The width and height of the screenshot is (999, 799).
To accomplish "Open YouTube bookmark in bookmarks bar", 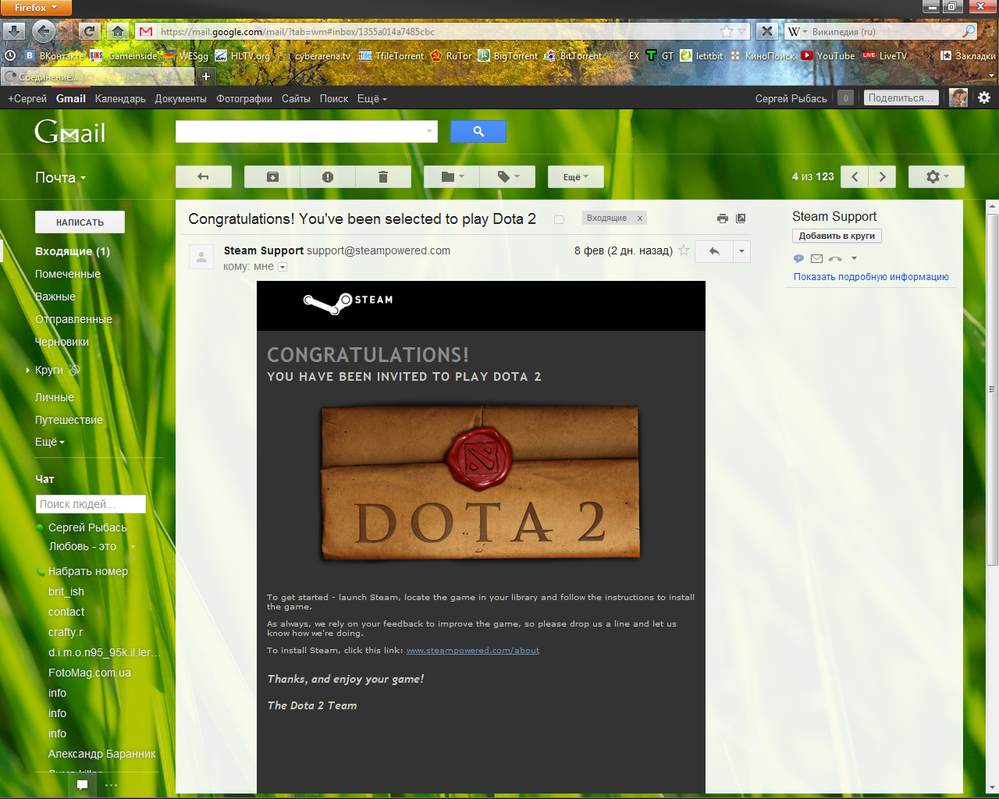I will click(828, 55).
